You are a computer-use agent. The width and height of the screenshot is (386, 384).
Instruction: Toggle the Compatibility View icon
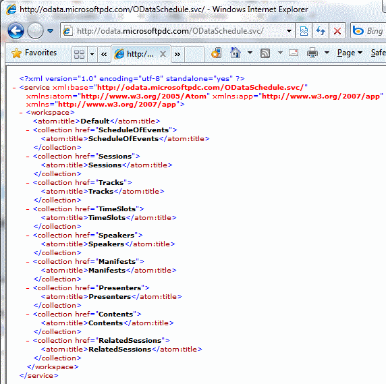[x=304, y=31]
